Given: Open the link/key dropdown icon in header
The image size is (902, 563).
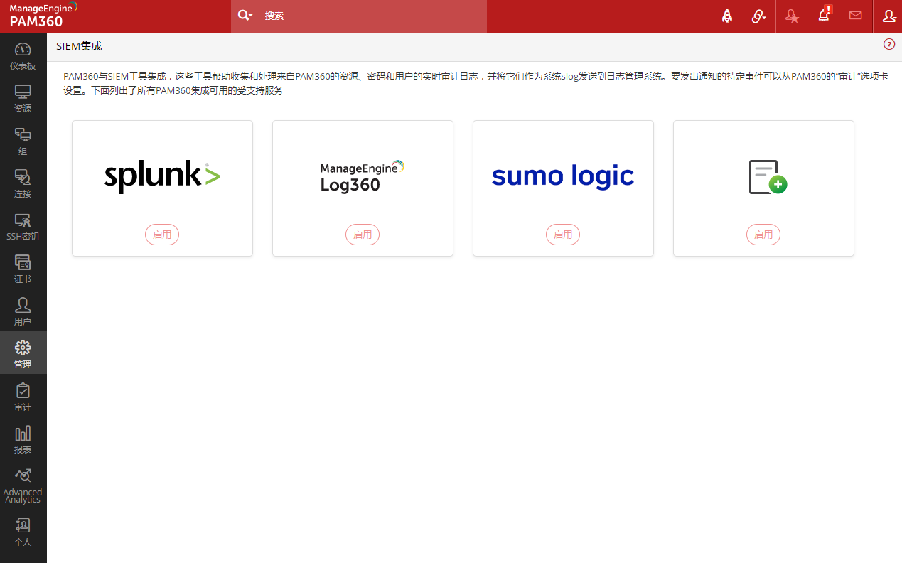Looking at the screenshot, I should click(x=759, y=16).
